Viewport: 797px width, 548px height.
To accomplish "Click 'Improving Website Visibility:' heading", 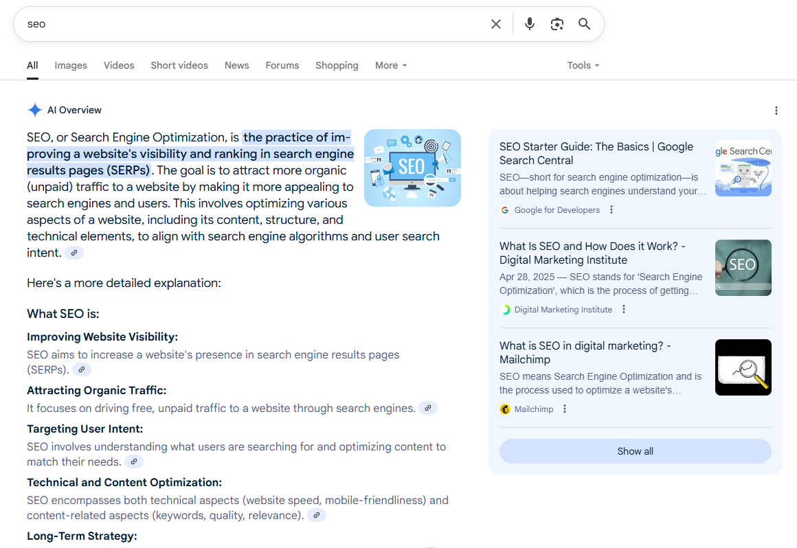I will click(x=102, y=336).
